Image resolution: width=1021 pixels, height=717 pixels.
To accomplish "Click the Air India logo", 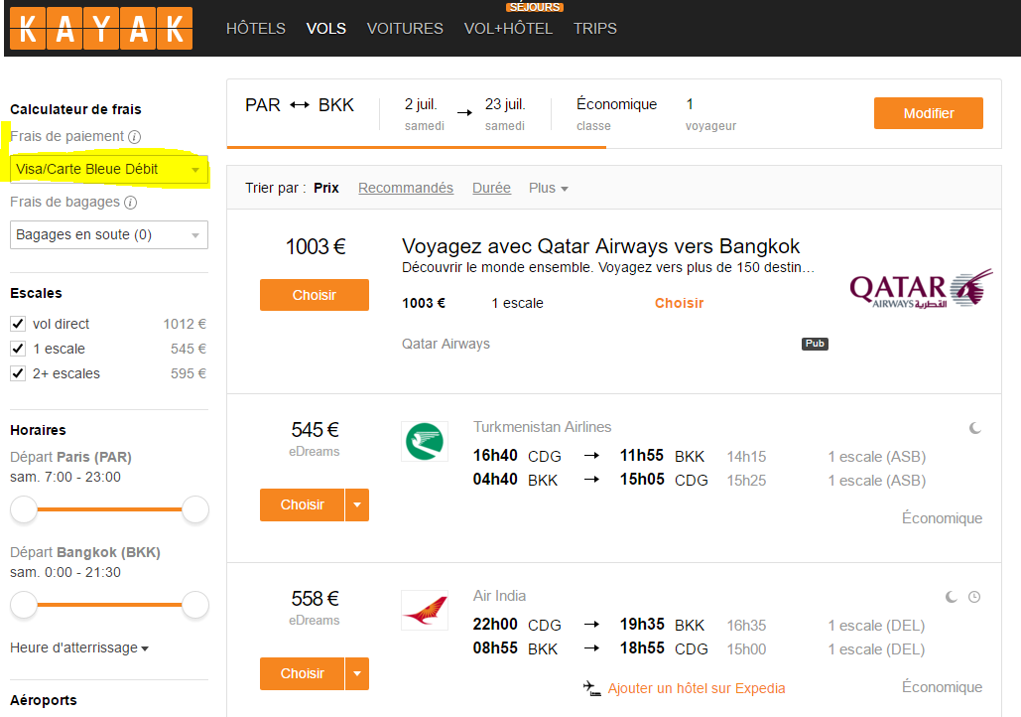I will coord(425,610).
